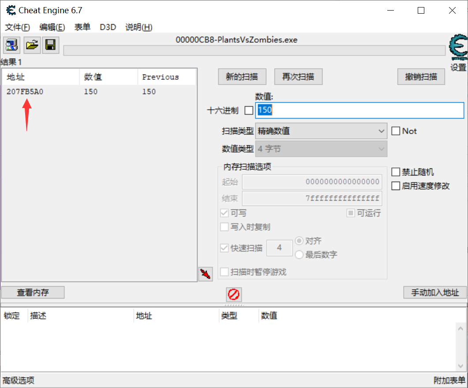Click the open file folder icon

pos(32,45)
